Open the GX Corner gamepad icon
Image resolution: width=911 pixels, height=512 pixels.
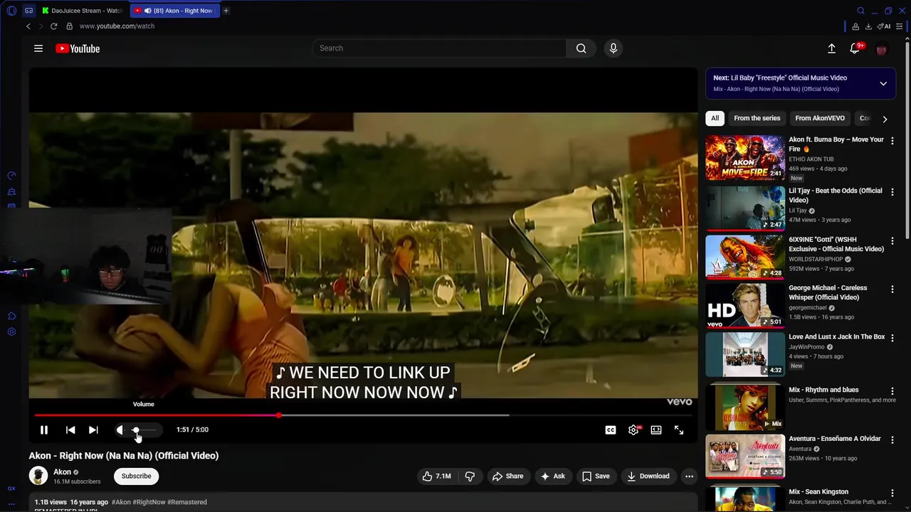pyautogui.click(x=28, y=11)
